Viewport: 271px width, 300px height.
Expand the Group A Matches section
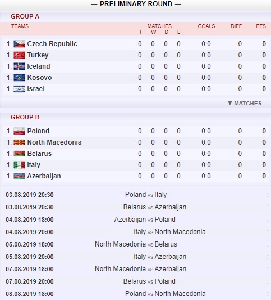tap(245, 104)
